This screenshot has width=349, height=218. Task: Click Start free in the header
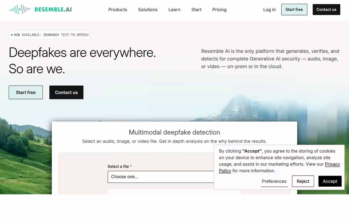(294, 10)
